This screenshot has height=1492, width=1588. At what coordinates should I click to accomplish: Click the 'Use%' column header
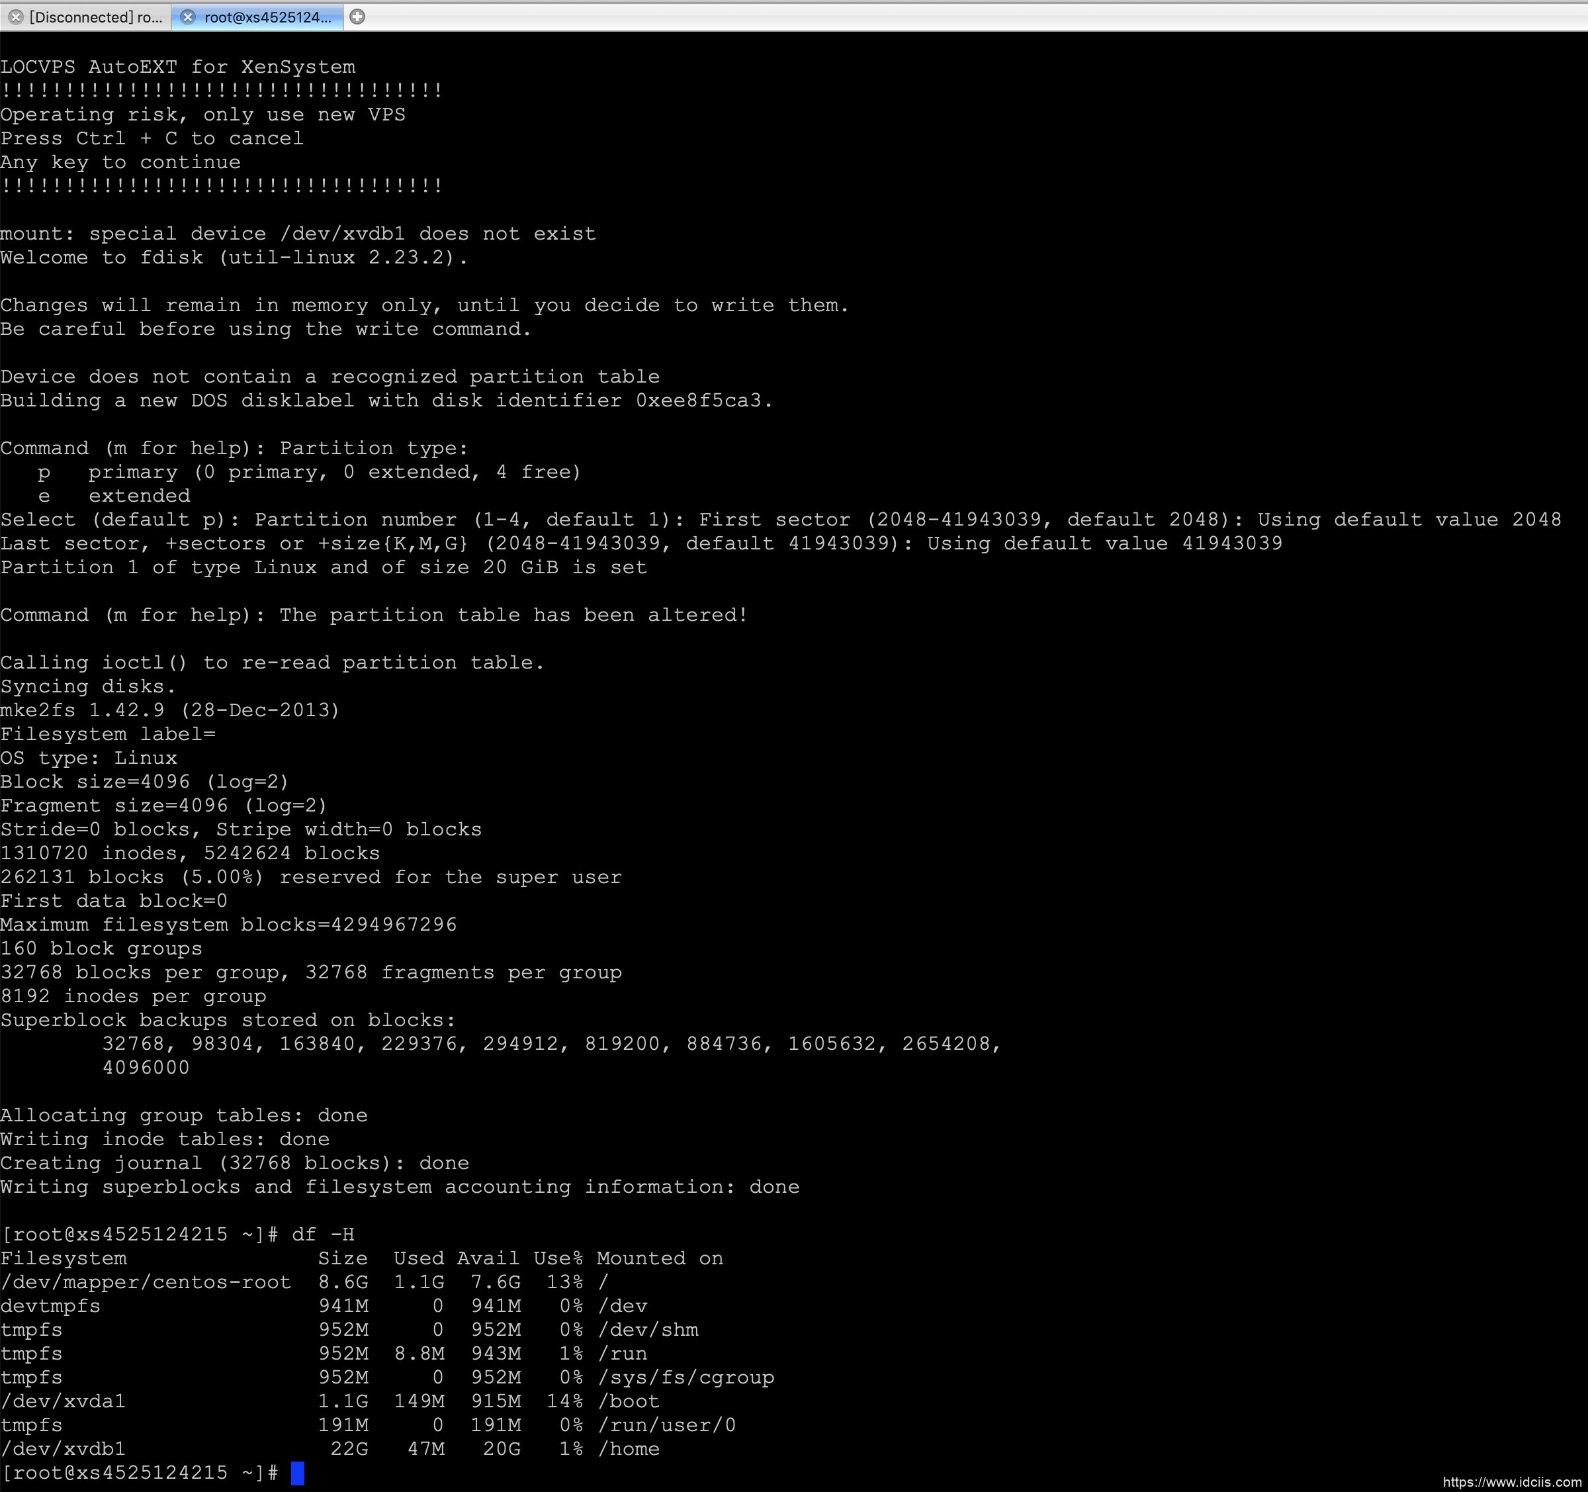click(558, 1258)
